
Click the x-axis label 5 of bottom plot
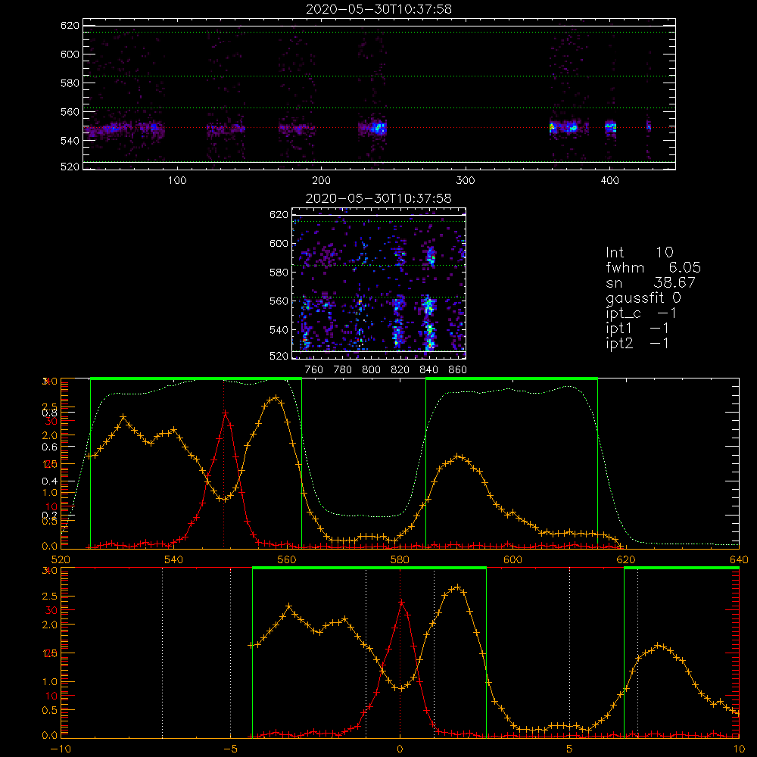[569, 749]
